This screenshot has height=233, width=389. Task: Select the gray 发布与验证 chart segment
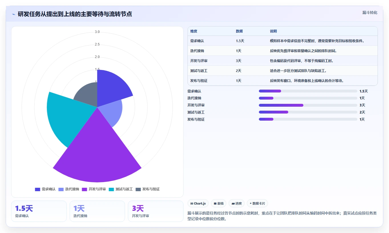88,94
